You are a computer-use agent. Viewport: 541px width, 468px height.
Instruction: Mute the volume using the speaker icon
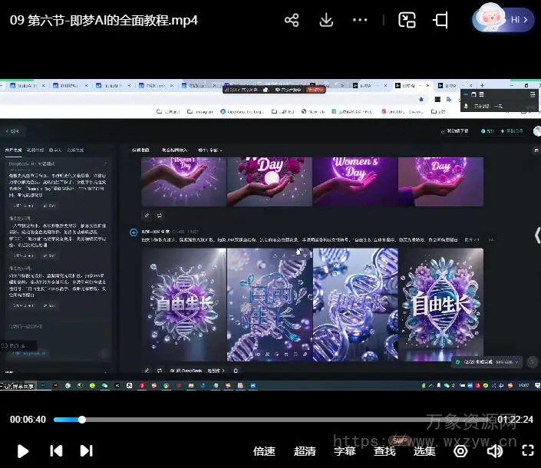pos(495,451)
